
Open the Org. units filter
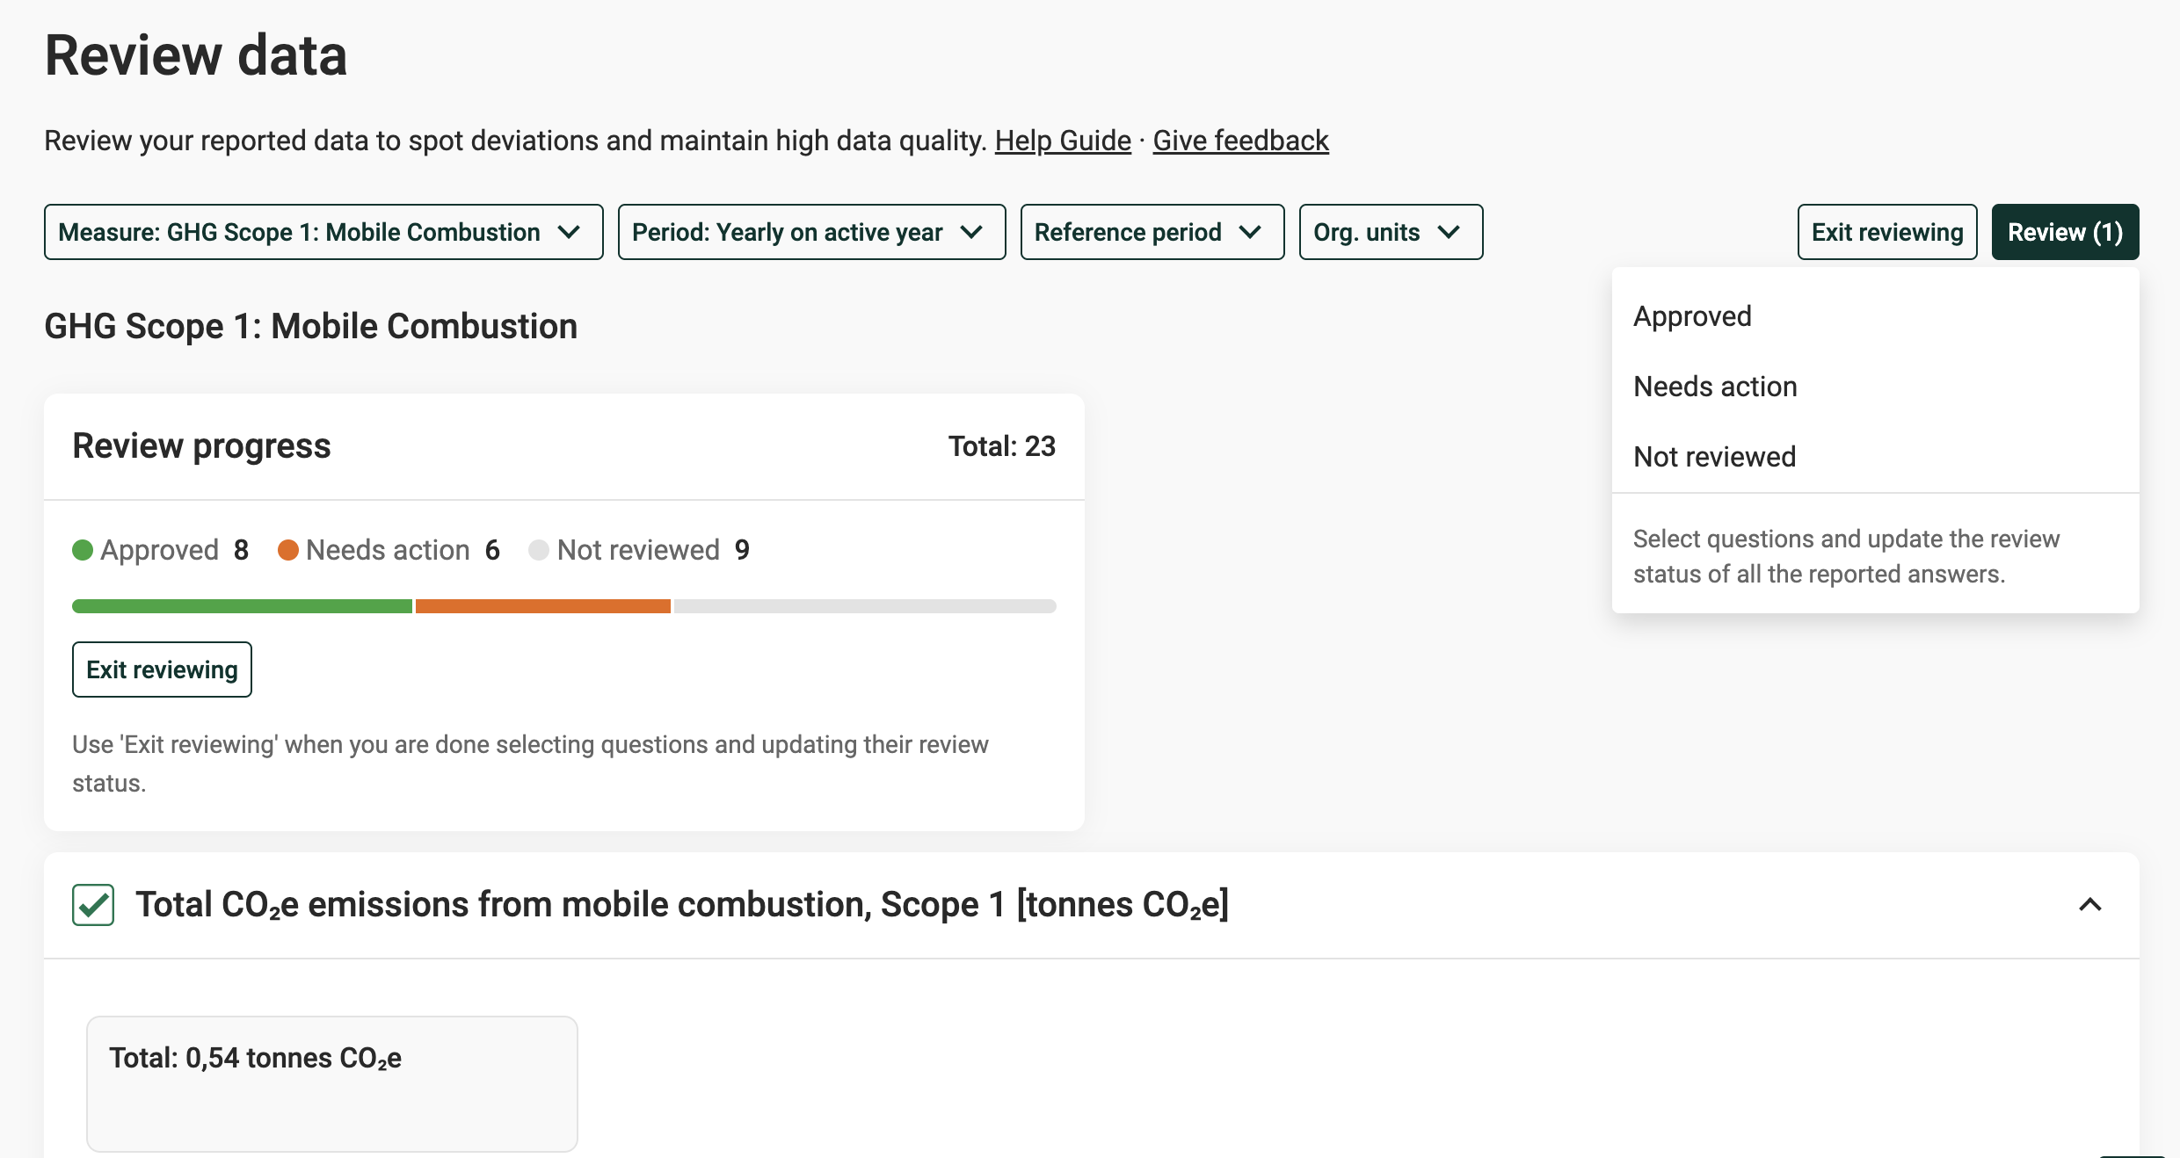point(1390,232)
